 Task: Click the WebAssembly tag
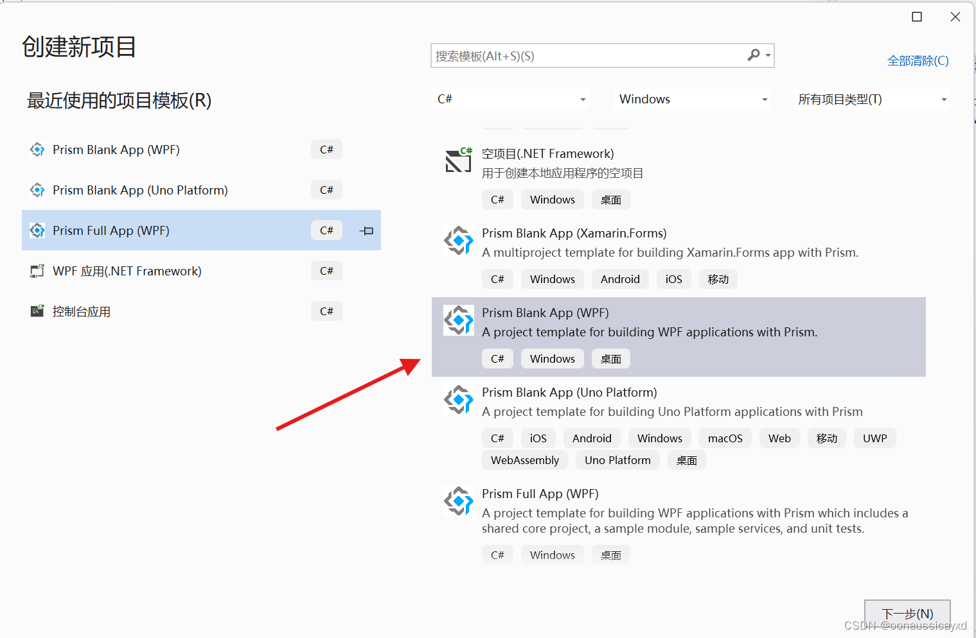(x=525, y=460)
